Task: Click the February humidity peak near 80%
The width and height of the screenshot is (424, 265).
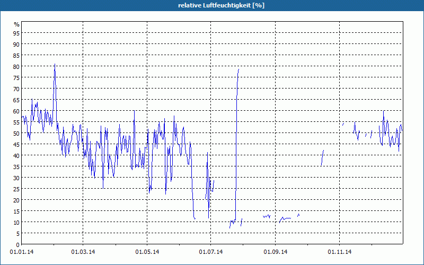Action: click(55, 66)
